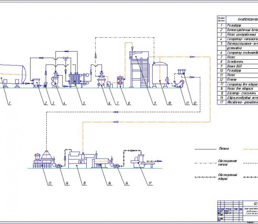Screen dimensions: 258x224
Task: Select the 'Обезжиренный творог' legend label
Action: pyautogui.click(x=228, y=177)
